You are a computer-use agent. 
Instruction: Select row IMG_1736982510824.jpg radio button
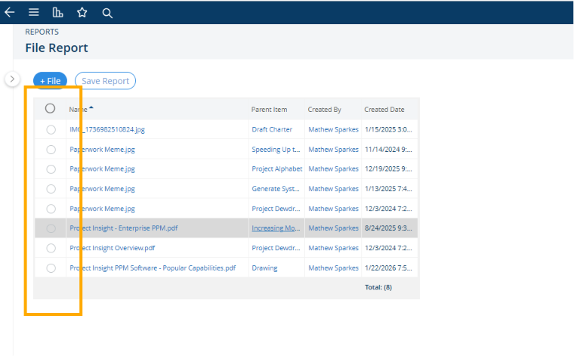coord(51,130)
